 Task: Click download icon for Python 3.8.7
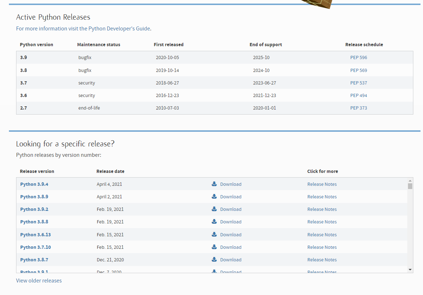point(214,260)
